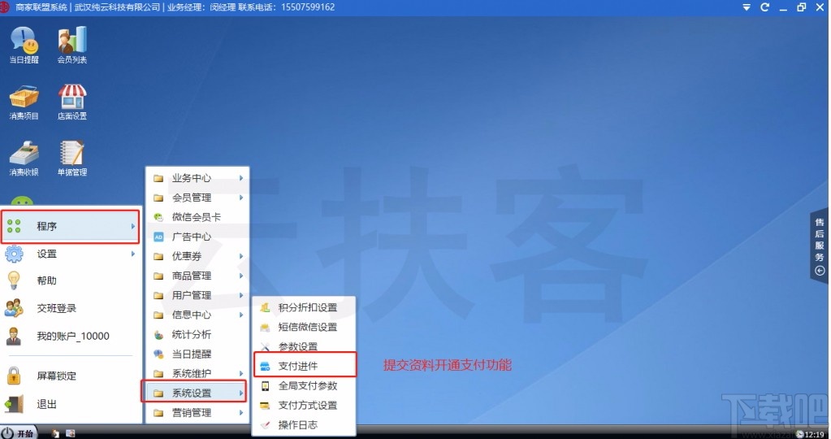Select the 程序 start menu entry
Viewport: 831px width, 439px height.
[x=71, y=226]
